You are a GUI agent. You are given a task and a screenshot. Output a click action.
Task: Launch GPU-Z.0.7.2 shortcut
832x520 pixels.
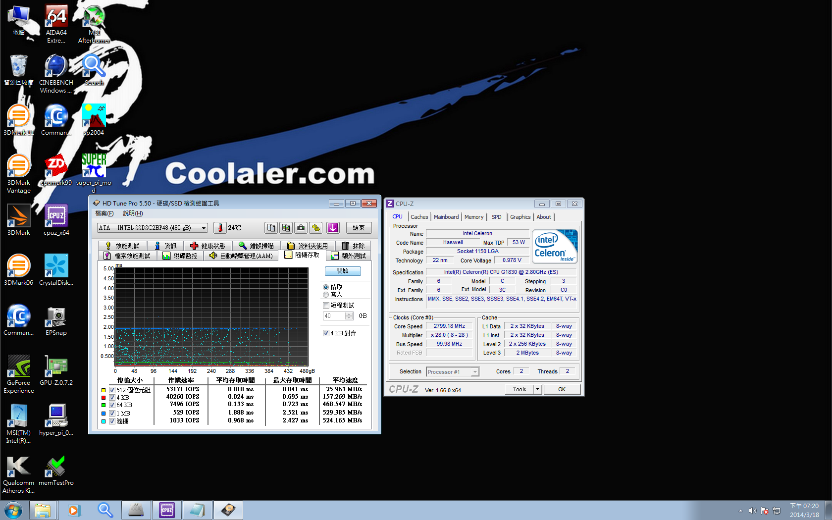point(56,370)
